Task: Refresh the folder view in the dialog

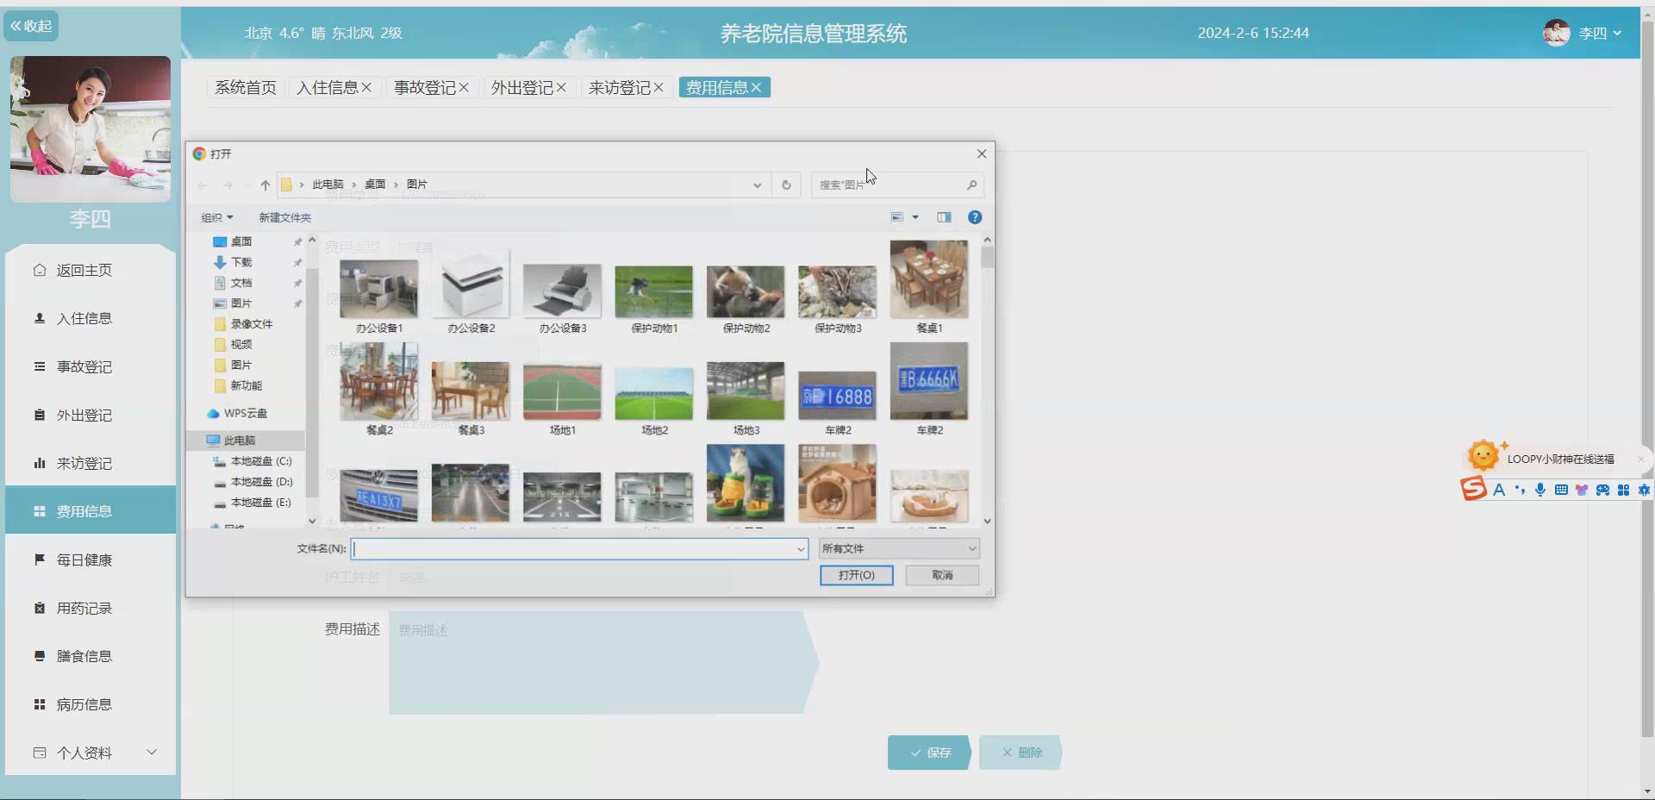Action: point(785,184)
